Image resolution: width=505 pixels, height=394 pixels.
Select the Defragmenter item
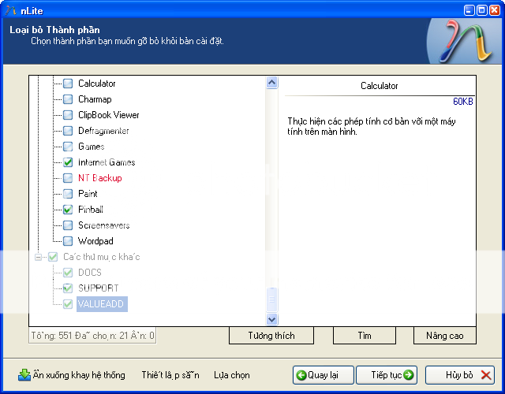pos(103,131)
